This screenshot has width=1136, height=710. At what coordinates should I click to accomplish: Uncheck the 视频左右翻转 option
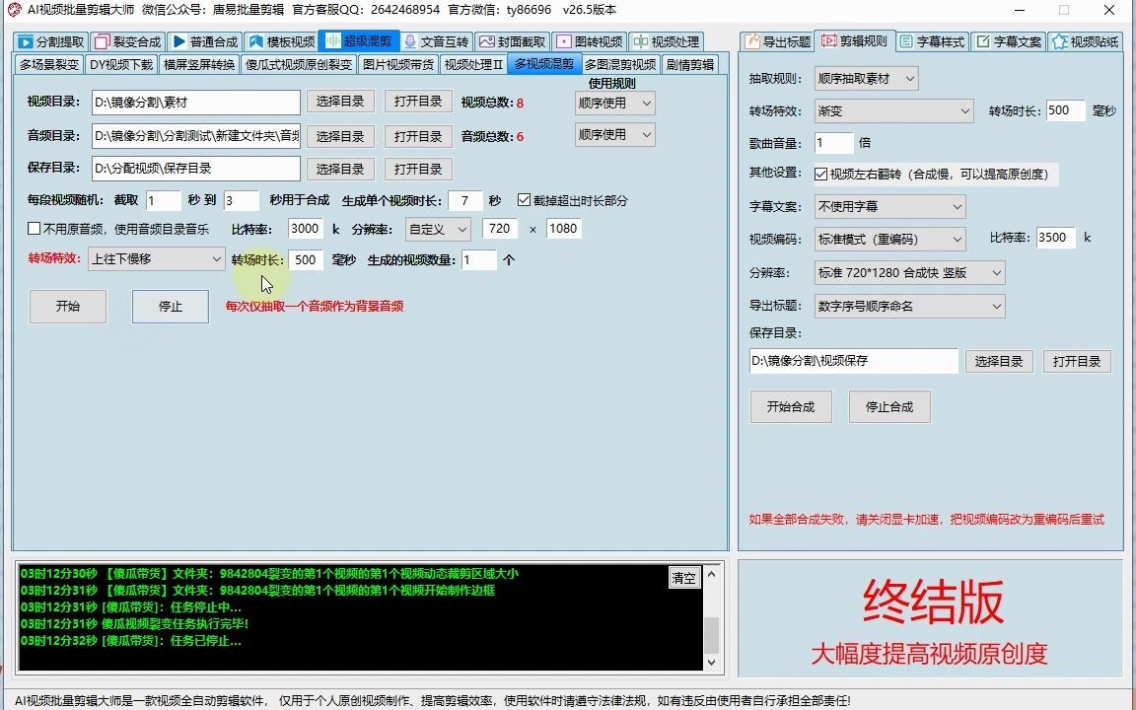pos(821,176)
